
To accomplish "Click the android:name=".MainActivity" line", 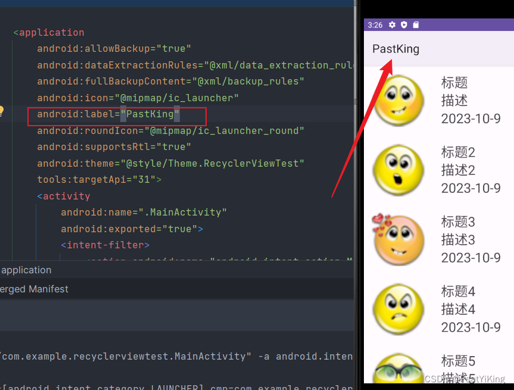I will [x=144, y=213].
